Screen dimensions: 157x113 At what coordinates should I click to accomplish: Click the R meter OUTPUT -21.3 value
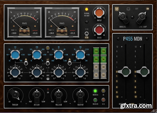point(73,33)
